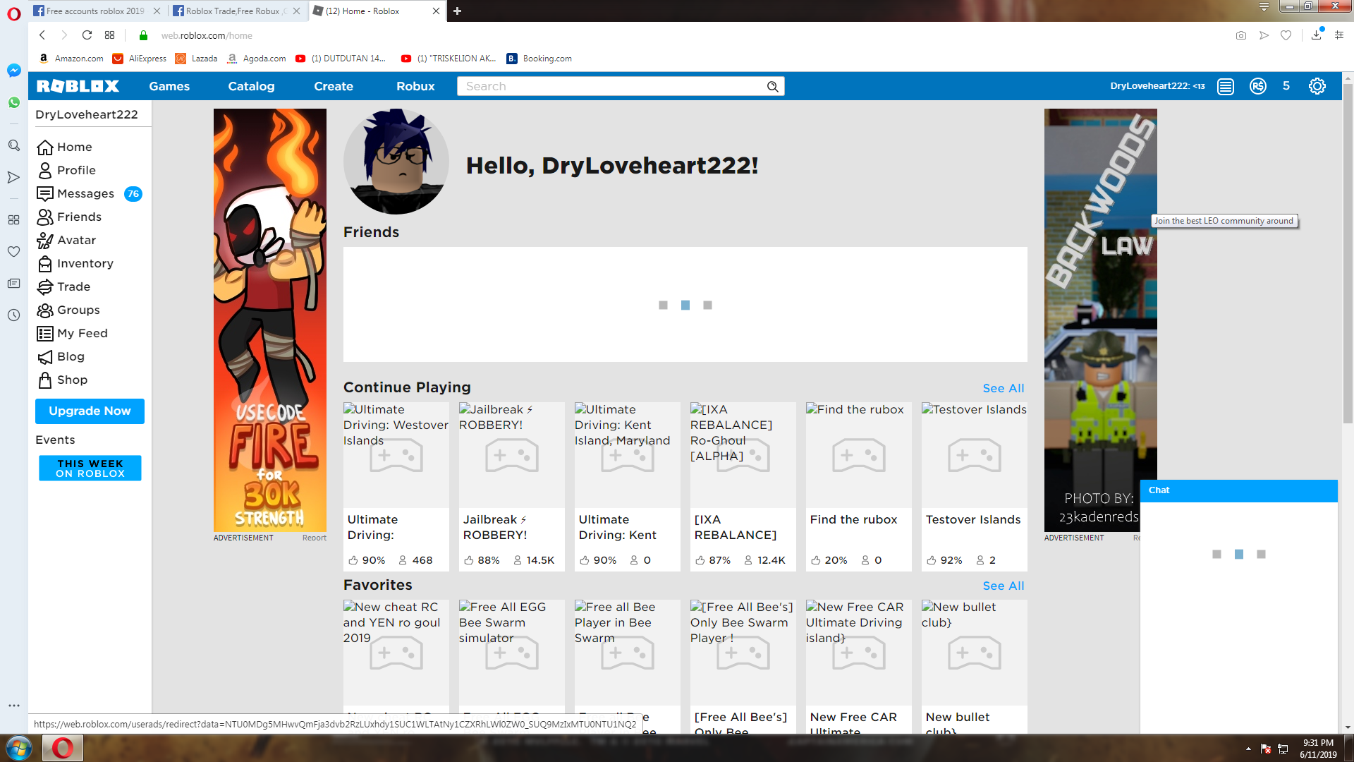Open Booking.com bookmark
1354x762 pixels.
[539, 59]
